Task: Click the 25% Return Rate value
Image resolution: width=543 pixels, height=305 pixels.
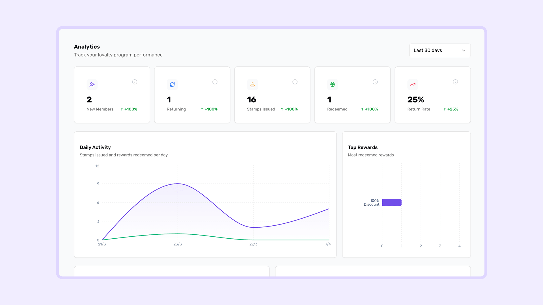Action: [416, 99]
